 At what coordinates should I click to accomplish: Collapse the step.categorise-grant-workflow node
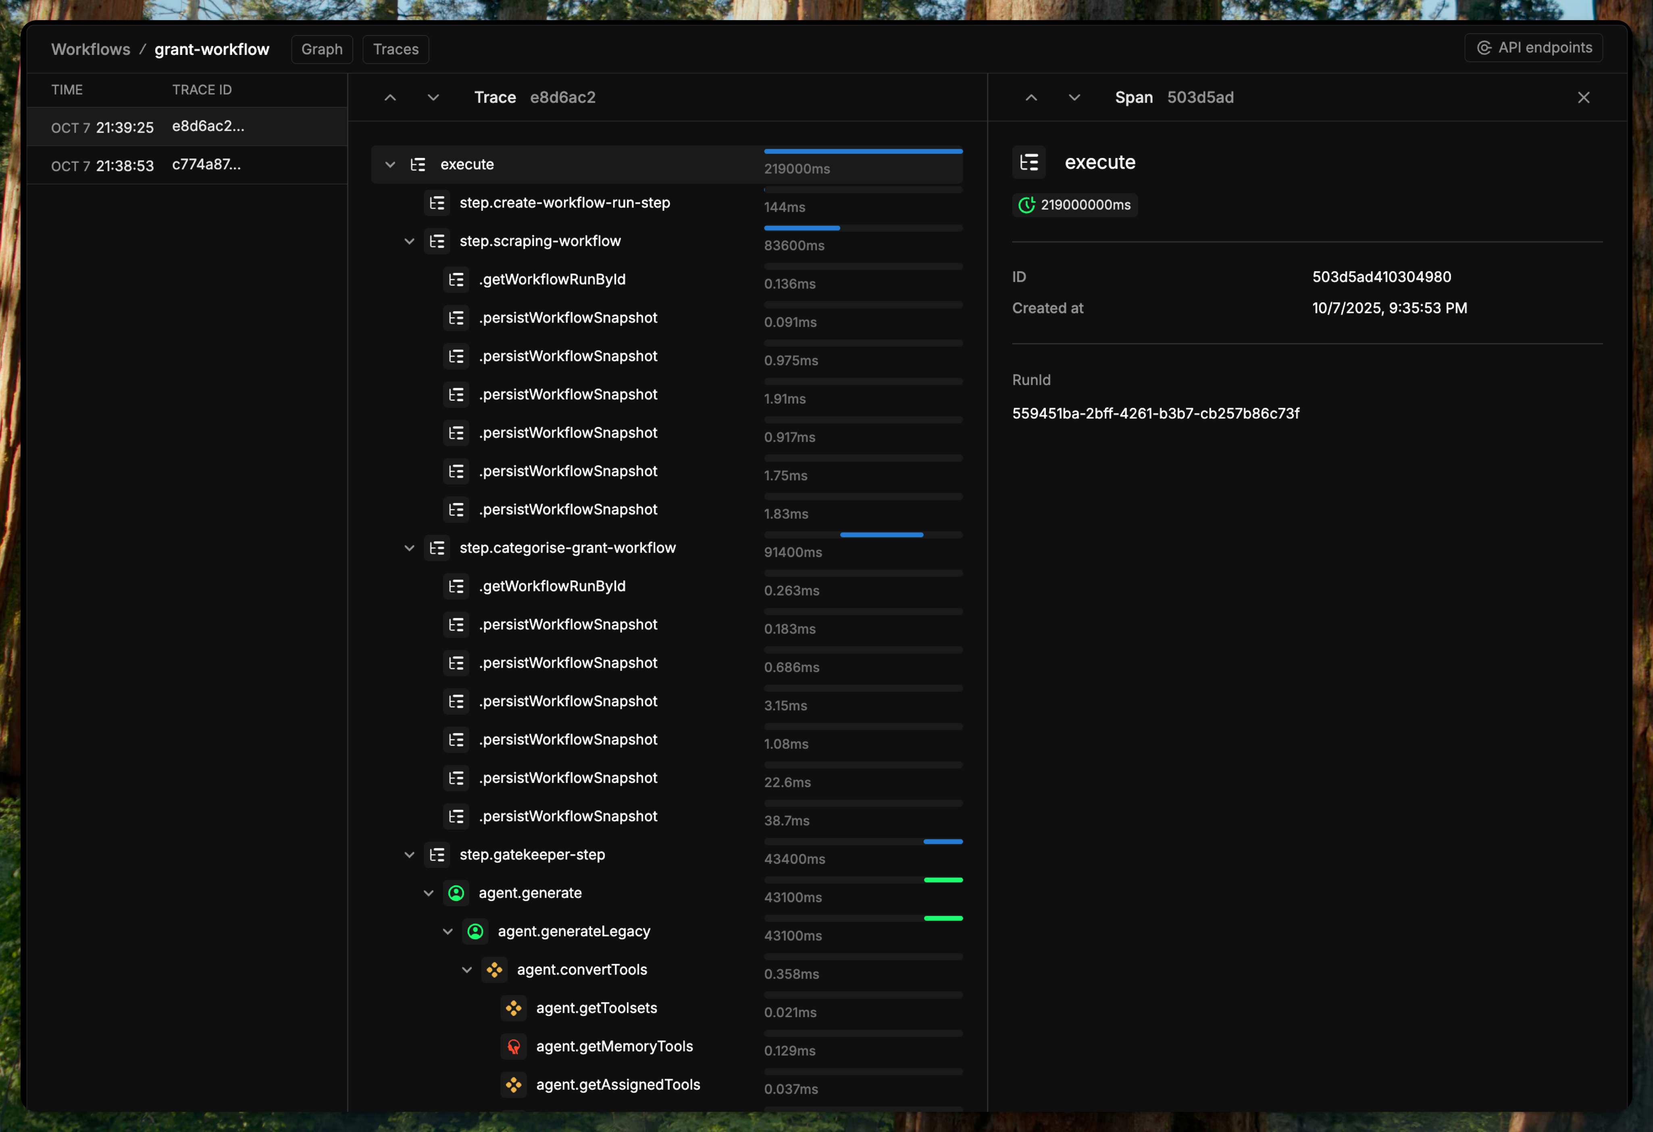(x=409, y=548)
